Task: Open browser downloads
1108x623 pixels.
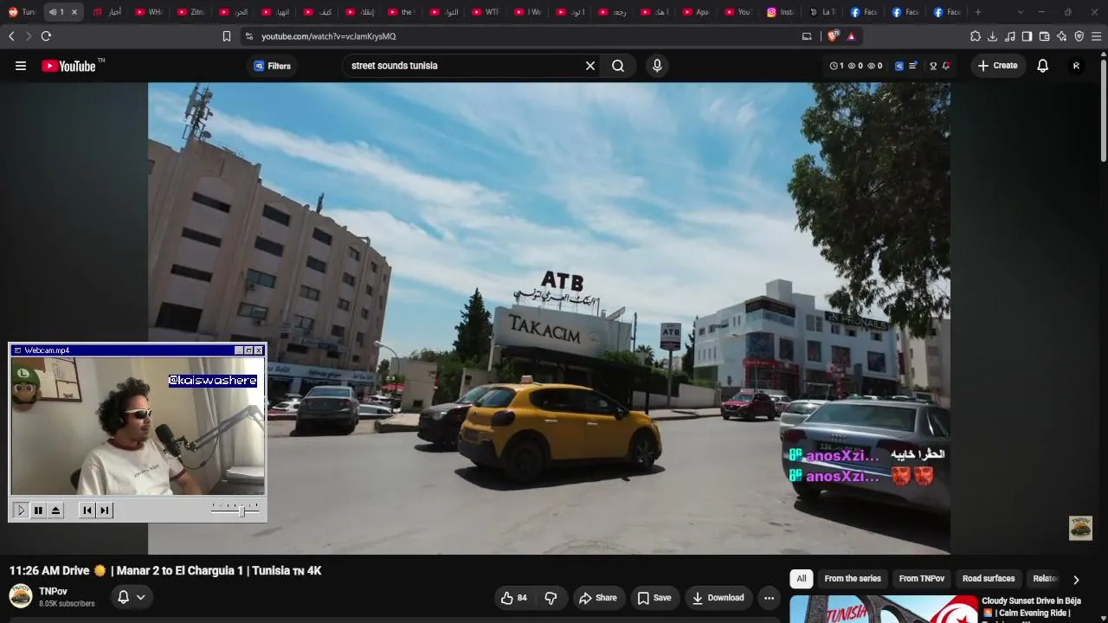Action: click(x=993, y=36)
